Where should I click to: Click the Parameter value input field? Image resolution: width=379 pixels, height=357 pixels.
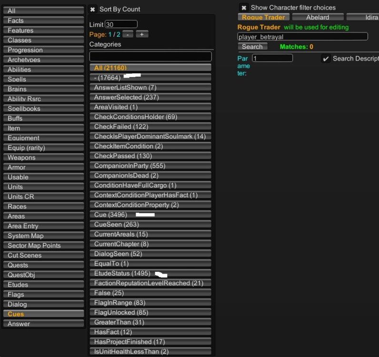tap(272, 58)
